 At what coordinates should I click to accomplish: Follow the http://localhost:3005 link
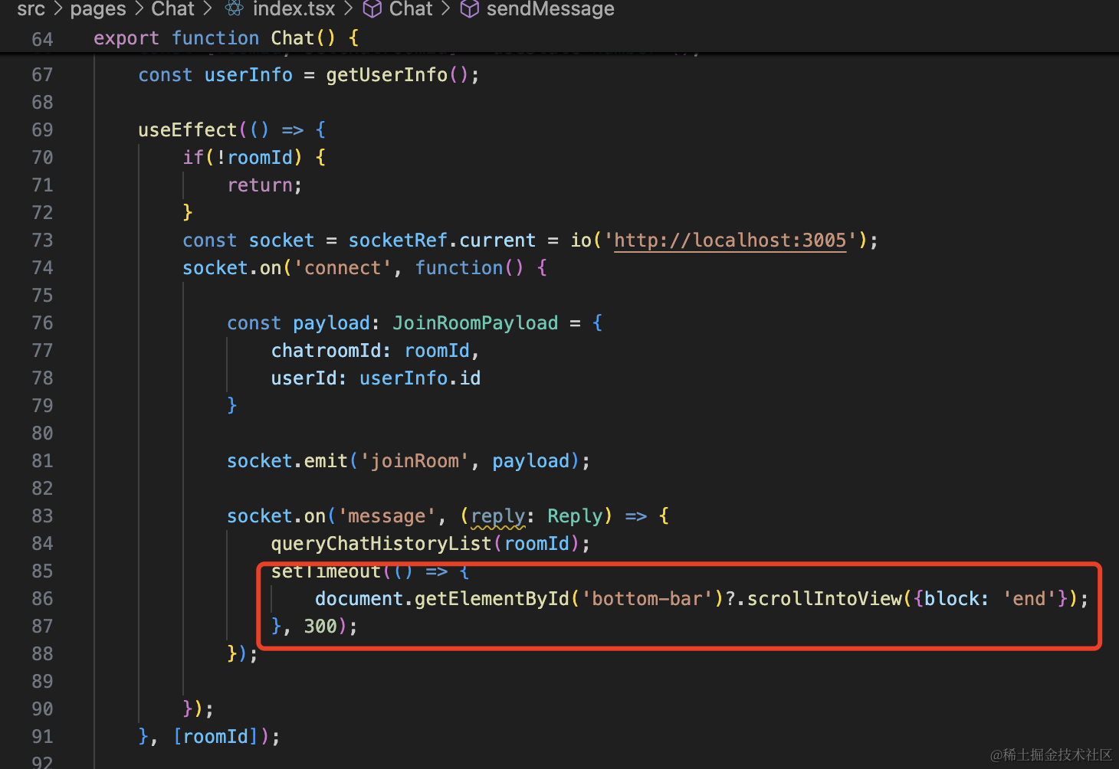point(730,241)
